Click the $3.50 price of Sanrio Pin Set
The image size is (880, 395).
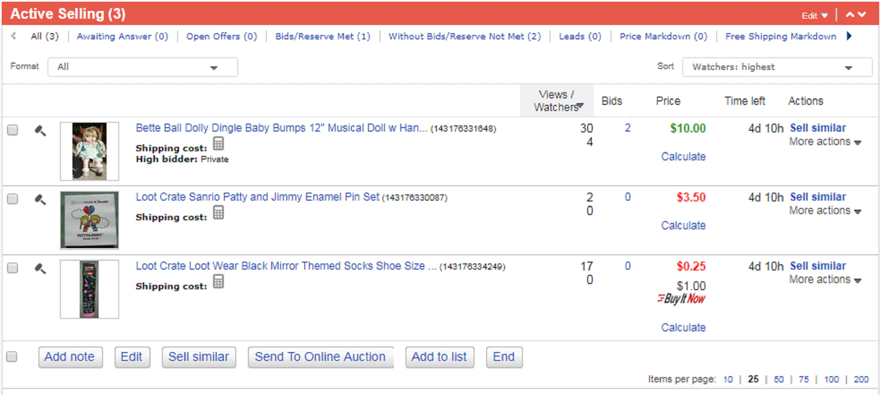(x=691, y=197)
